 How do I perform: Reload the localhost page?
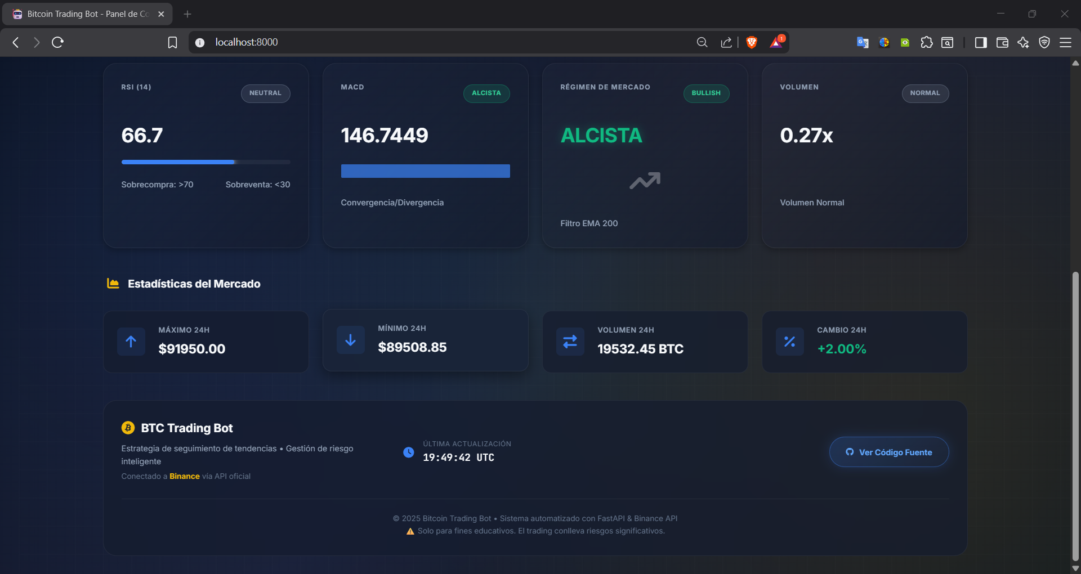57,42
